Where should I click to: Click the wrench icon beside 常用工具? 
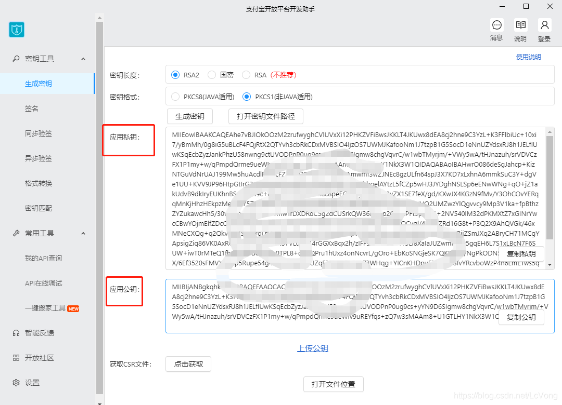click(16, 233)
